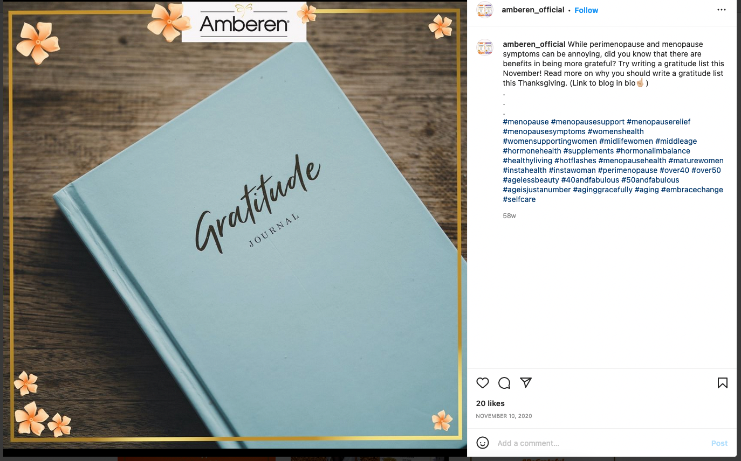Screen dimensions: 741x461
Task: Click the Gratitude Journal post image
Action: pyautogui.click(x=235, y=225)
